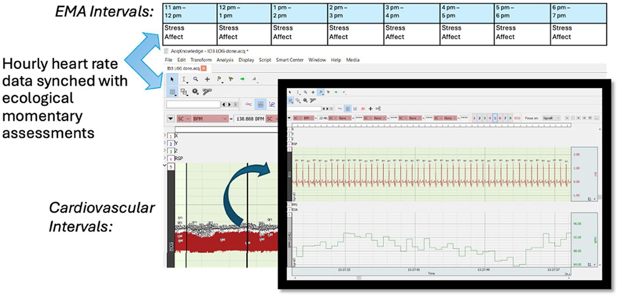Screen dimensions: 619x298
Task: Click the green arrow icon in back window toolbar
Action: click(242, 79)
